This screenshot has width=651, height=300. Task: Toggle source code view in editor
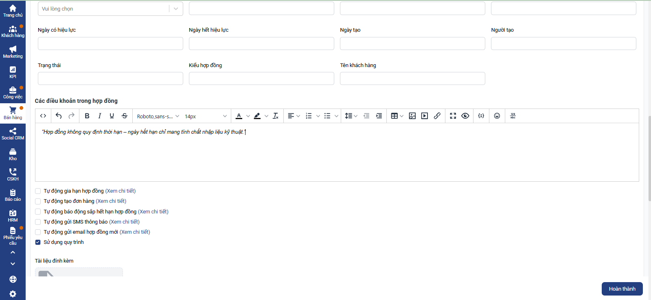pyautogui.click(x=43, y=116)
